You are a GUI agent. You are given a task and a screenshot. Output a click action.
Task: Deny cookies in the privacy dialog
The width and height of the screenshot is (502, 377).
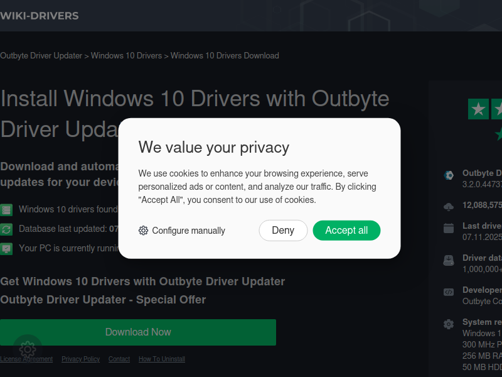point(283,231)
